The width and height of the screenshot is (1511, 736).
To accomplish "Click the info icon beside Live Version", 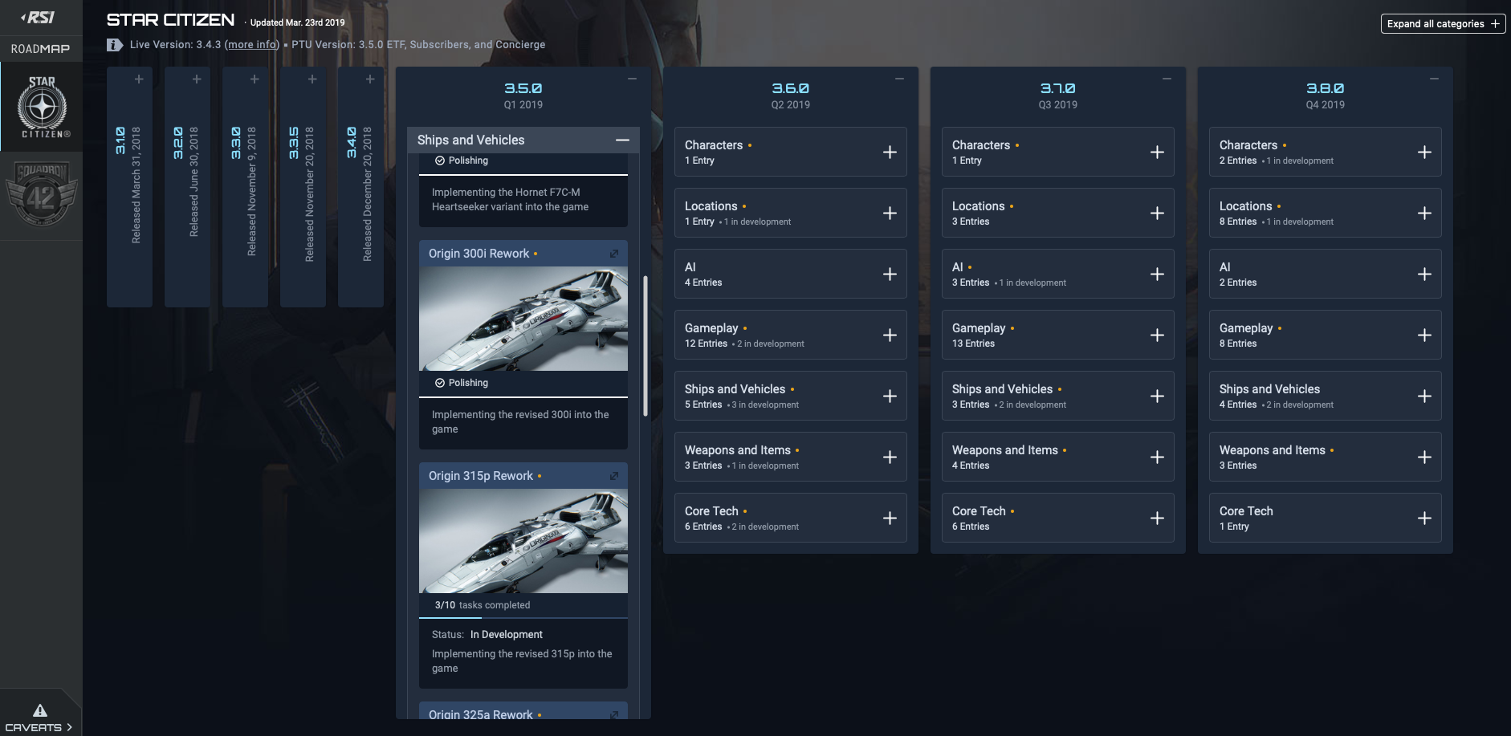I will (115, 45).
